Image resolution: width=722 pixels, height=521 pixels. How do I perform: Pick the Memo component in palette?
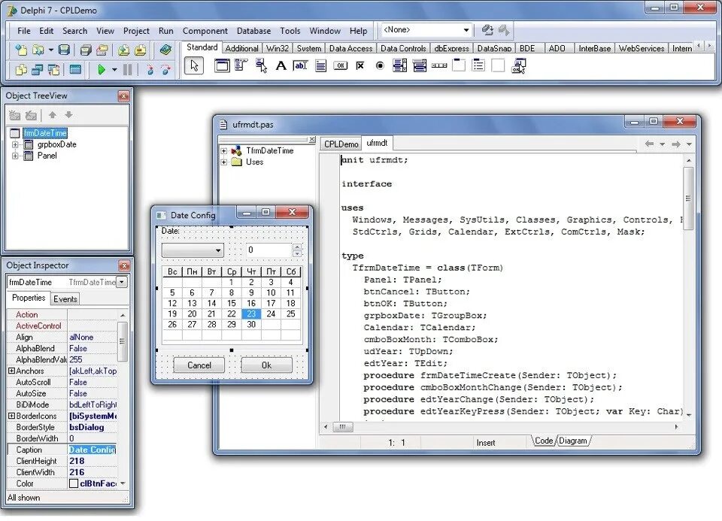[x=321, y=66]
